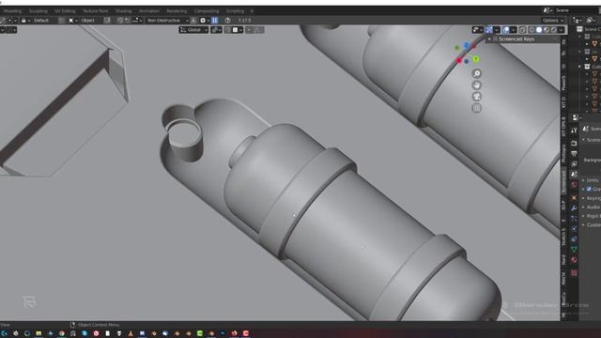Open the Tool properties tab icon
The width and height of the screenshot is (601, 338).
coord(574,131)
